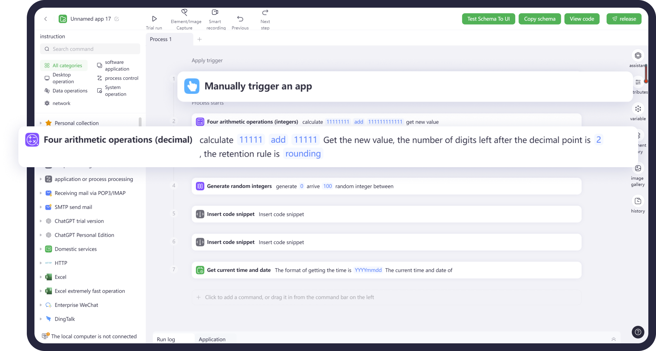The height and width of the screenshot is (351, 656).
Task: Click the decimal digits value 2
Action: click(x=599, y=140)
